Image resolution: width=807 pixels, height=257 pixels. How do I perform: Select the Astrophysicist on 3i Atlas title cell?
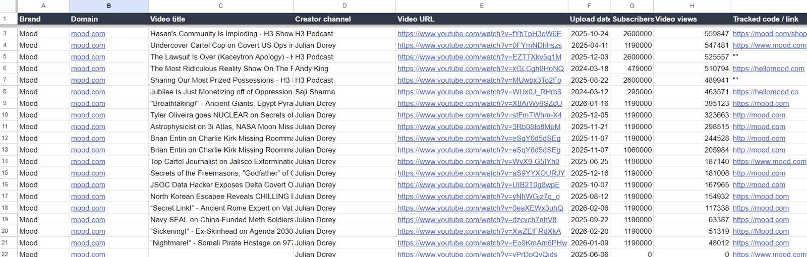[221, 126]
